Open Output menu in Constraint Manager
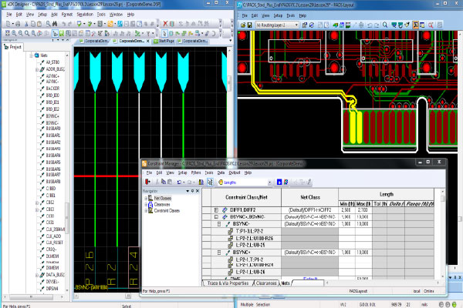This screenshot has height=308, width=463. pos(234,172)
